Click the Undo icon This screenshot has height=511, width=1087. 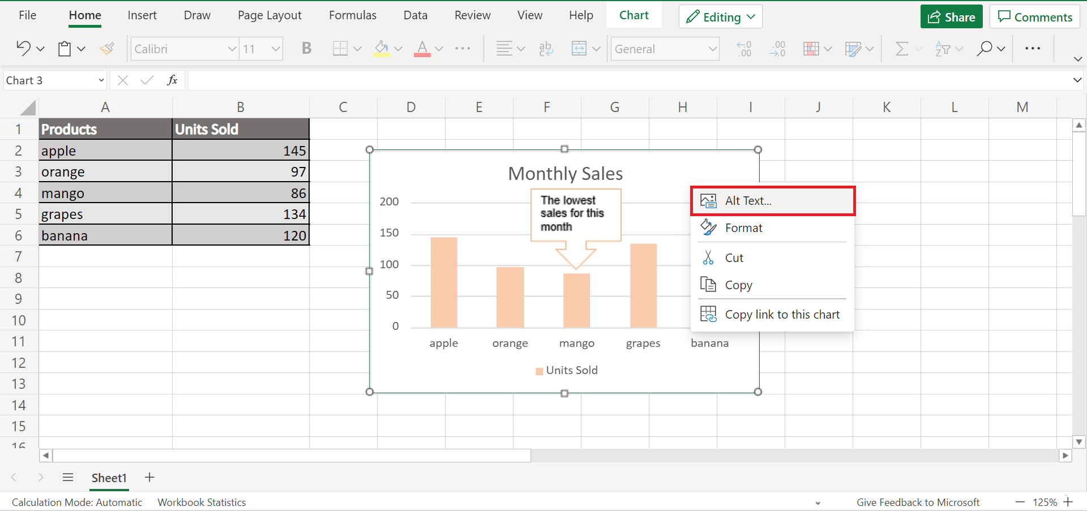click(24, 48)
